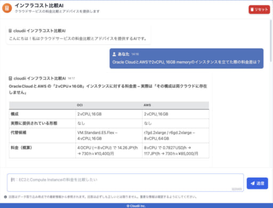
Task: Click the リセット reset button
Action: (259, 10)
